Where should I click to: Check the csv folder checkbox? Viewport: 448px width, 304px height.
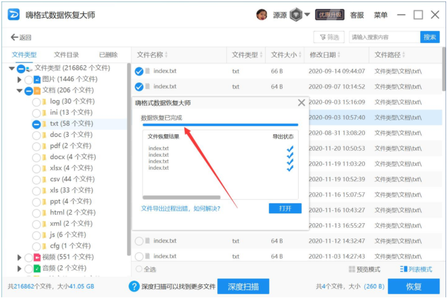[x=36, y=180]
